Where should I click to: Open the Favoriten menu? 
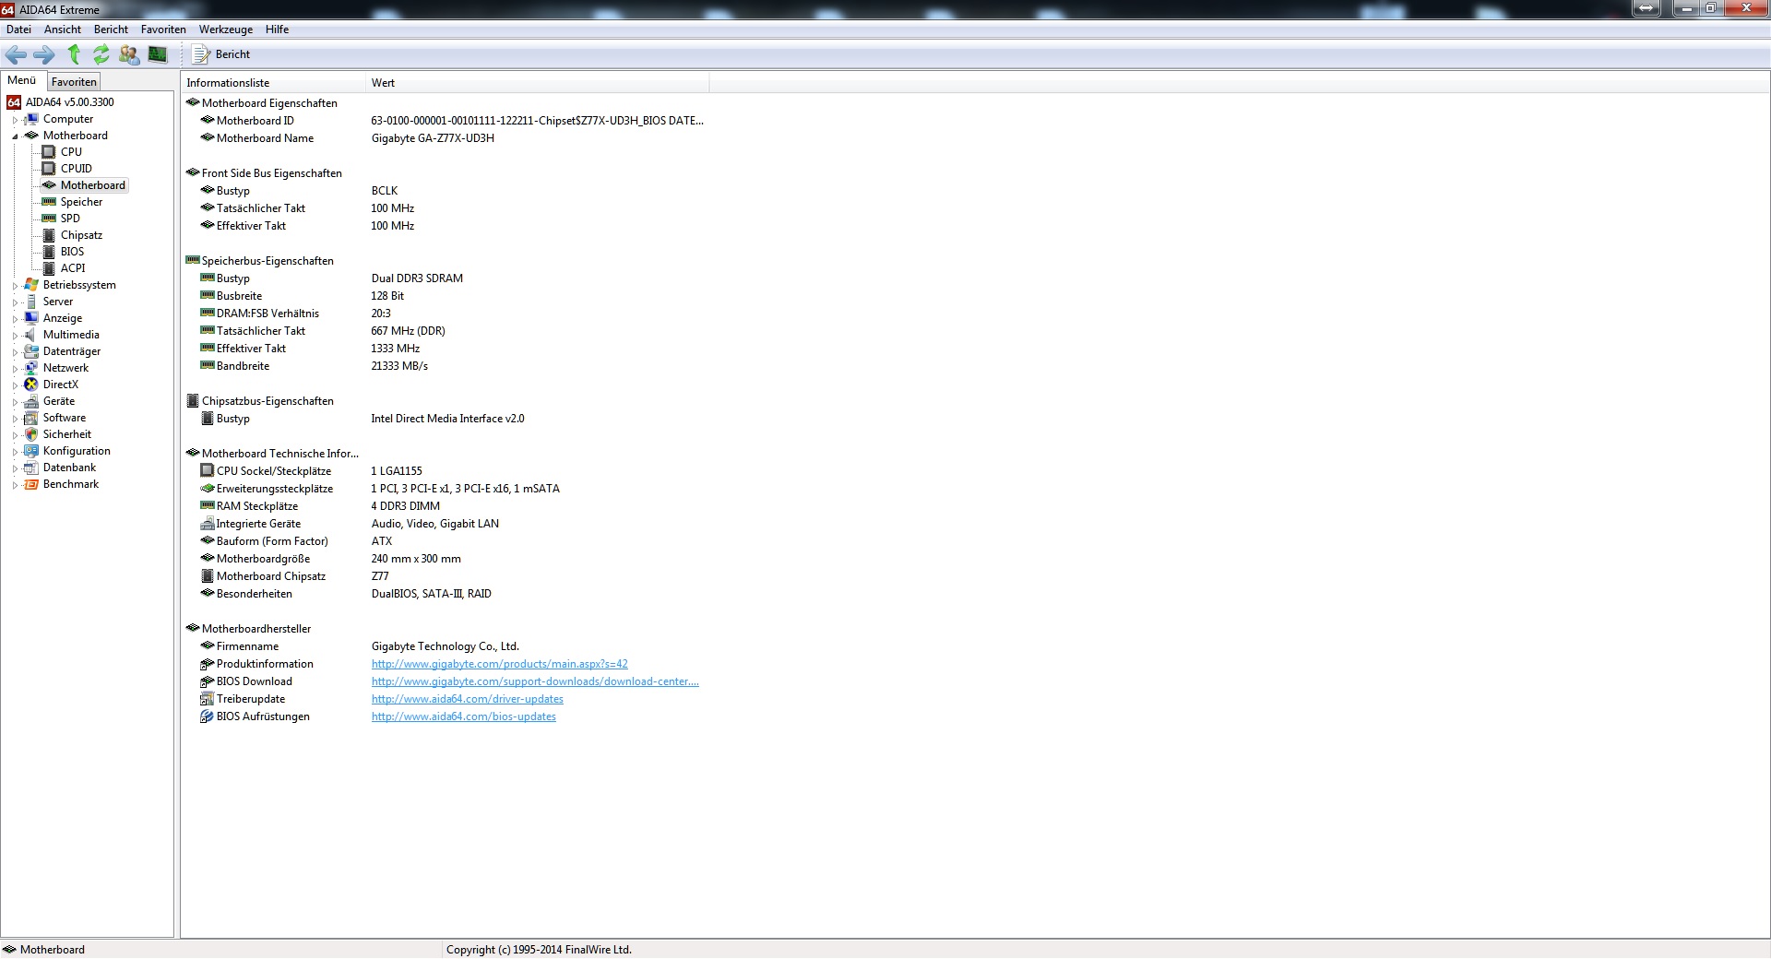coord(163,30)
